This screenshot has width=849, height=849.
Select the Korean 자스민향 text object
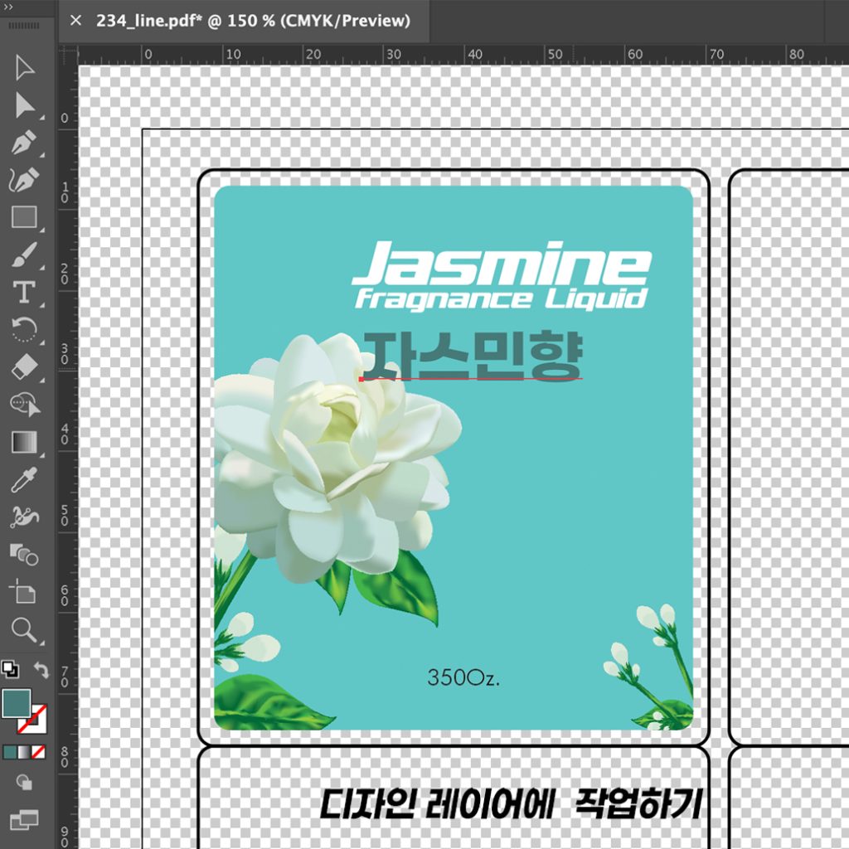click(472, 355)
